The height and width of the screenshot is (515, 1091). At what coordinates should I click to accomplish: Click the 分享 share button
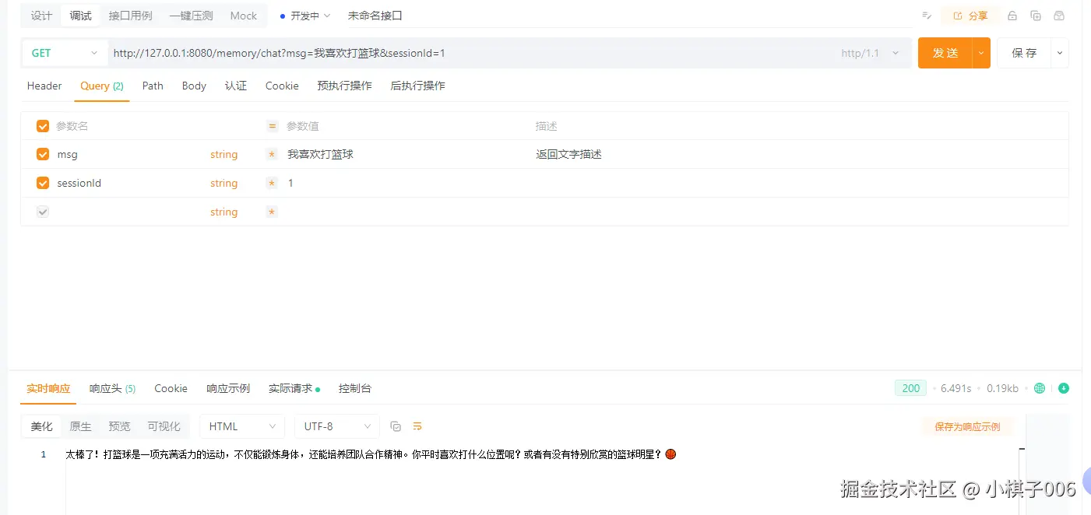coord(970,16)
